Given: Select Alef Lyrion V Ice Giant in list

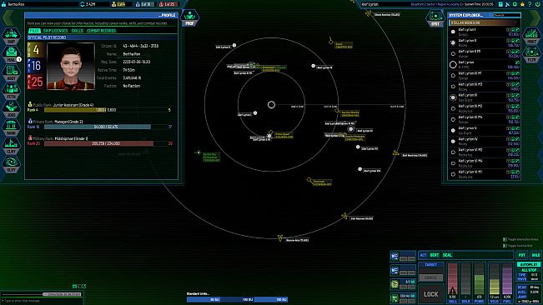Looking at the screenshot, I should [485, 130].
